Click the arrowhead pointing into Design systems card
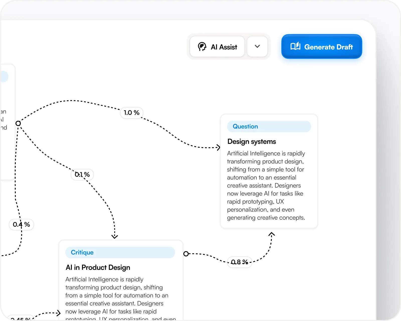This screenshot has width=401, height=321. click(218, 147)
